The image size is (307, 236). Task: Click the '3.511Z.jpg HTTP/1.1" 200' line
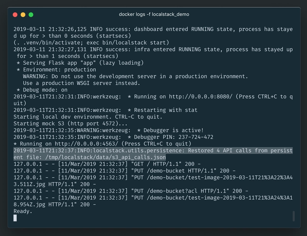pyautogui.click(x=55, y=184)
